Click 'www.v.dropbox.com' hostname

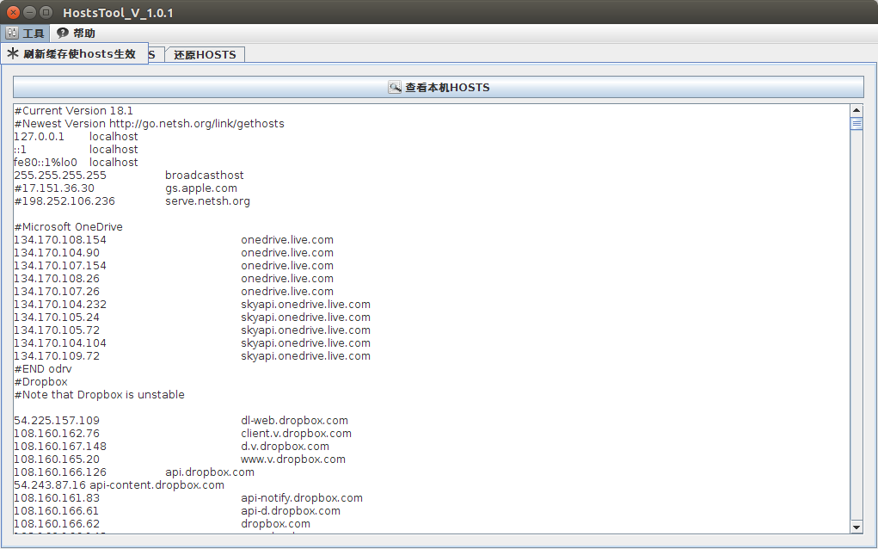(293, 460)
